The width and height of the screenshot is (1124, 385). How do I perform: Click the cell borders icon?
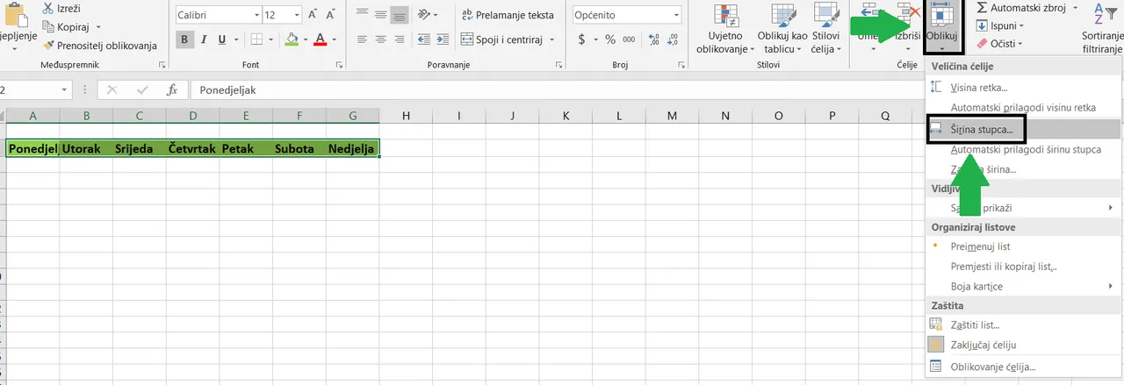[256, 39]
